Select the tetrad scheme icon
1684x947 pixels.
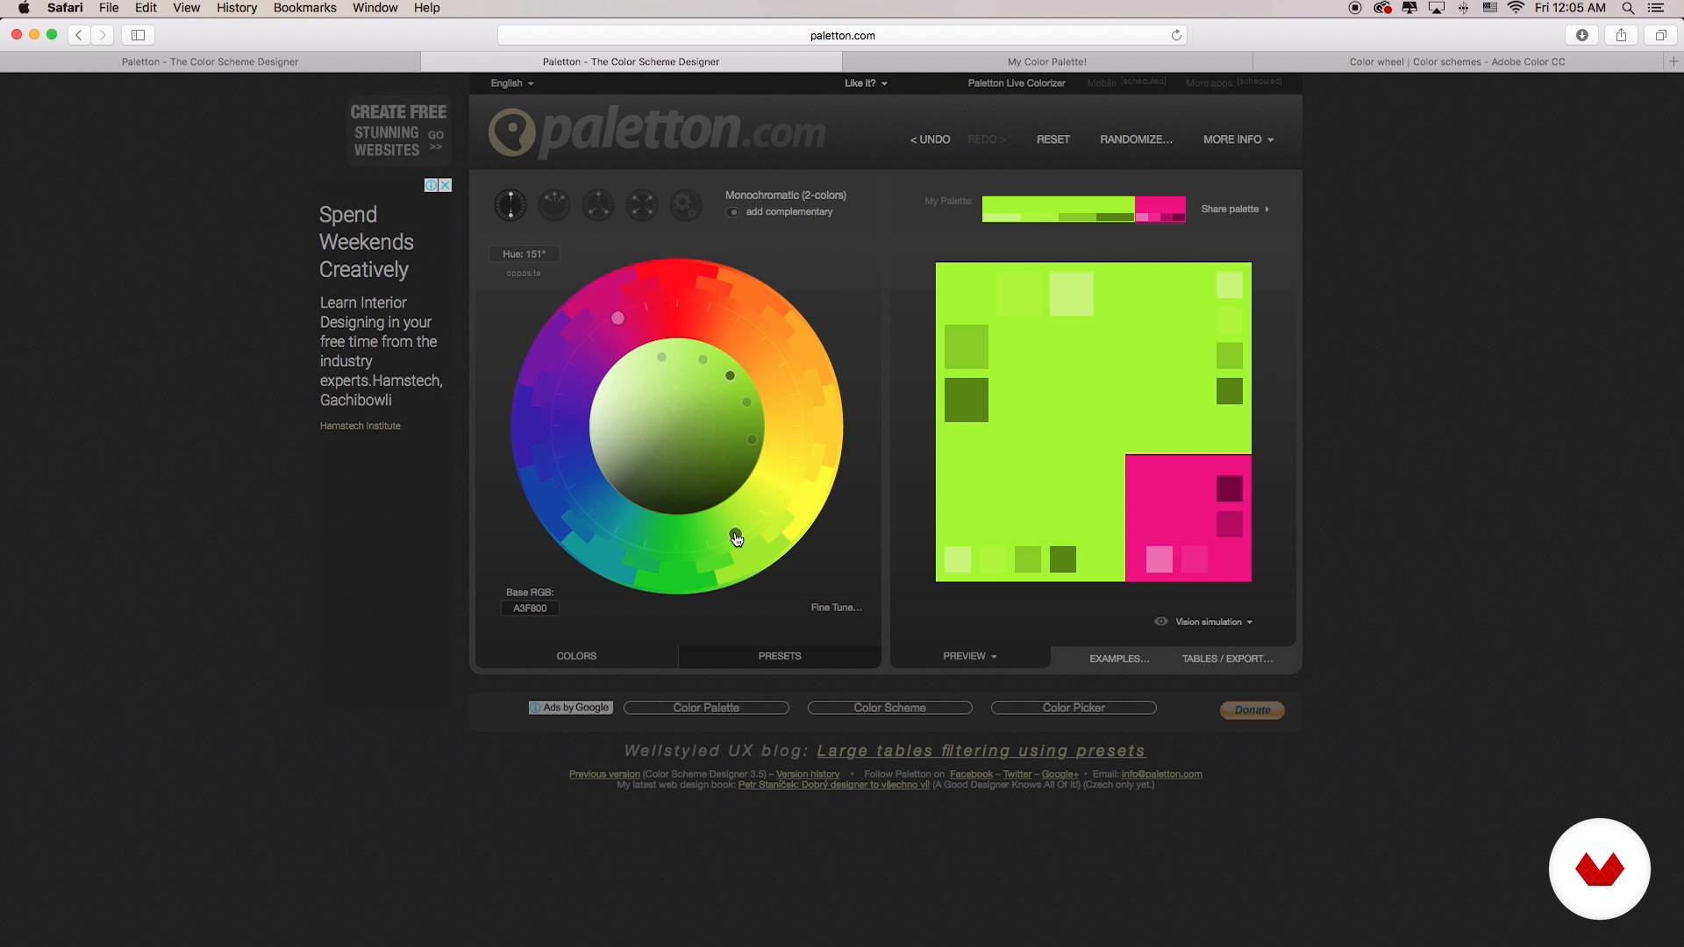(x=642, y=205)
